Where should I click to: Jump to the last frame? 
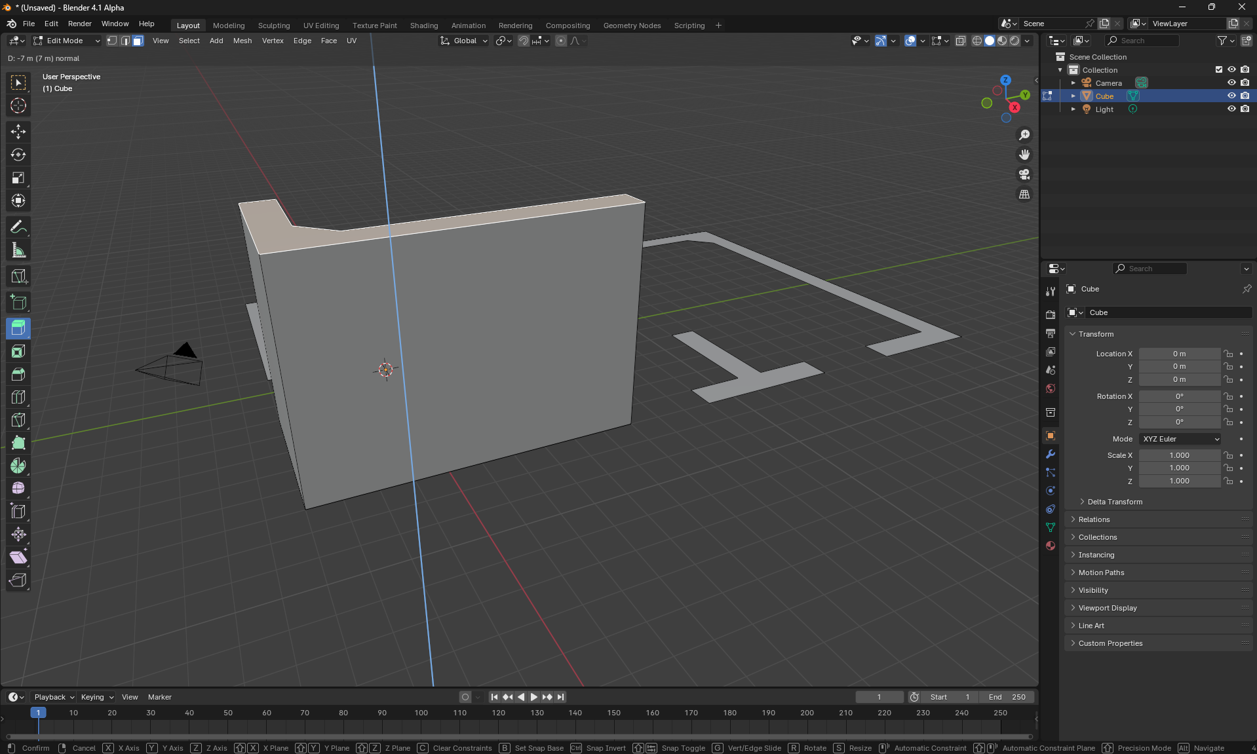(560, 697)
